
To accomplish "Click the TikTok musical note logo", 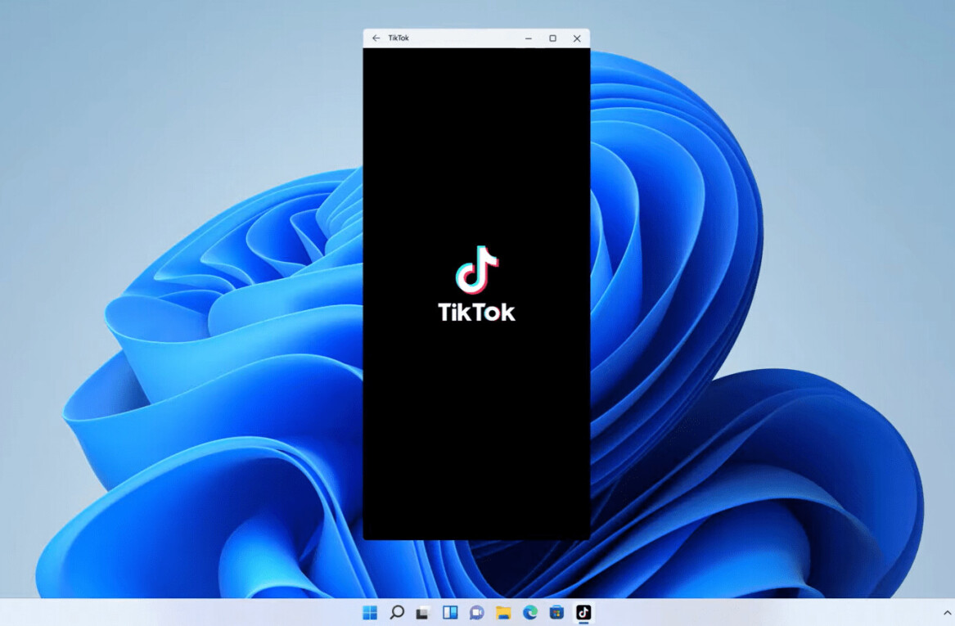I will point(477,269).
